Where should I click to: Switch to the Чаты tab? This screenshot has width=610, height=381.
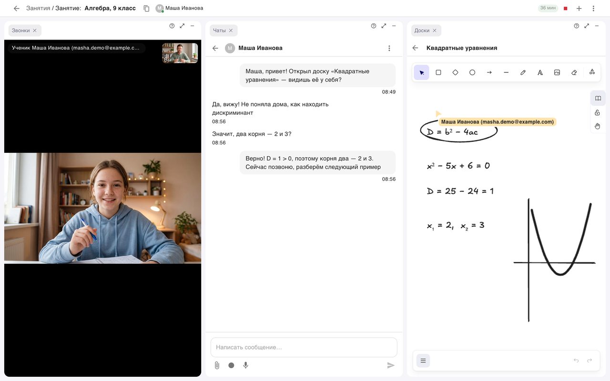(219, 30)
